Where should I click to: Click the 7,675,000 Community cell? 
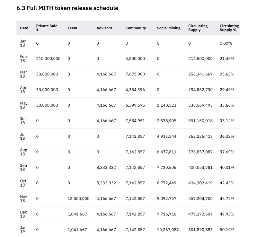(135, 74)
